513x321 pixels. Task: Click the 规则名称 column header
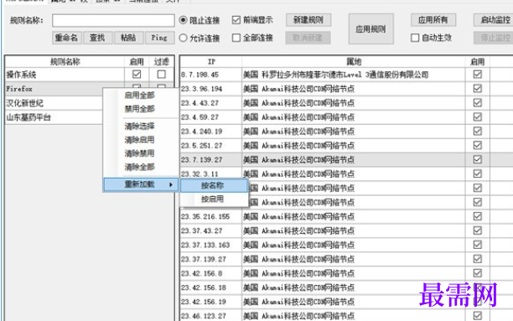tap(65, 61)
